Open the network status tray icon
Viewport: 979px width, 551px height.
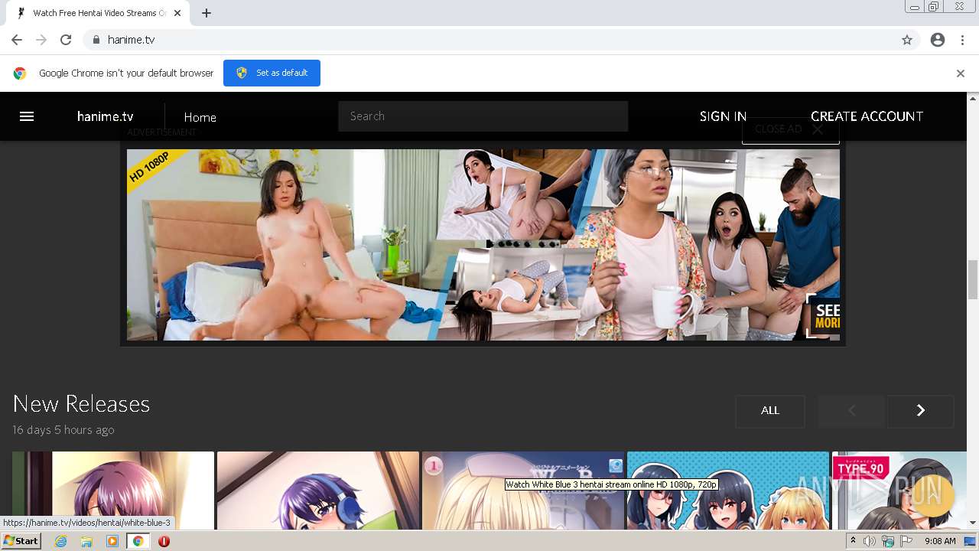(x=888, y=541)
